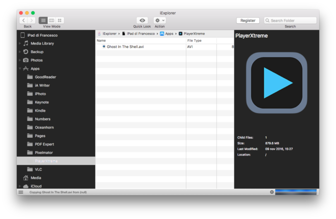Click Apps in the breadcrumb path
This screenshot has width=336, height=219.
tap(169, 34)
